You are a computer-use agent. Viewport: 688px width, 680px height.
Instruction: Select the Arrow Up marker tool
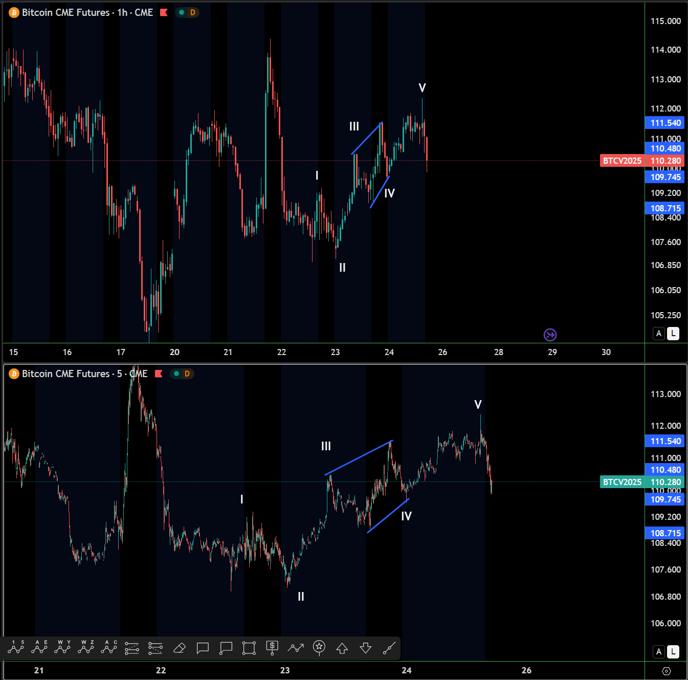pos(342,648)
